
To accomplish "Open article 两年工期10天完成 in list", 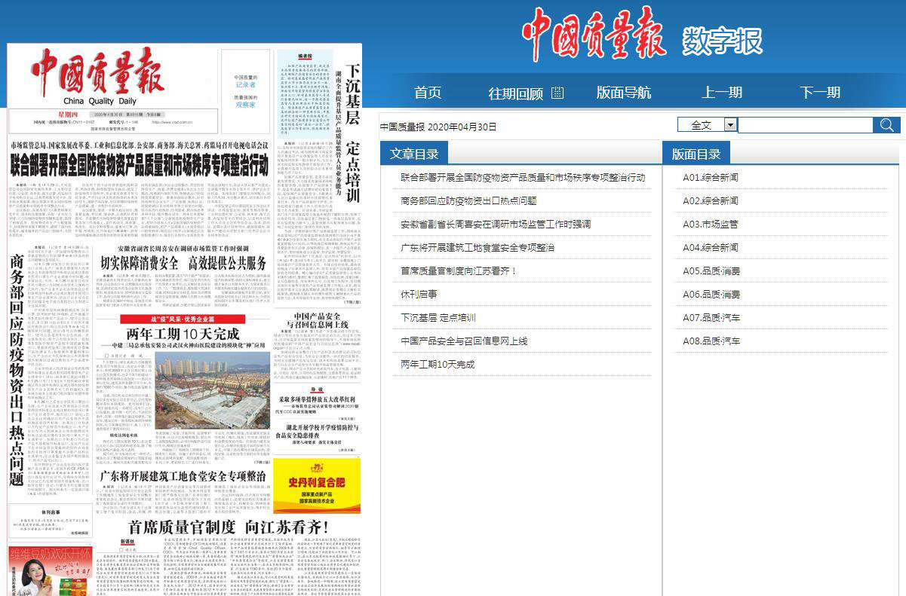I will [x=438, y=364].
